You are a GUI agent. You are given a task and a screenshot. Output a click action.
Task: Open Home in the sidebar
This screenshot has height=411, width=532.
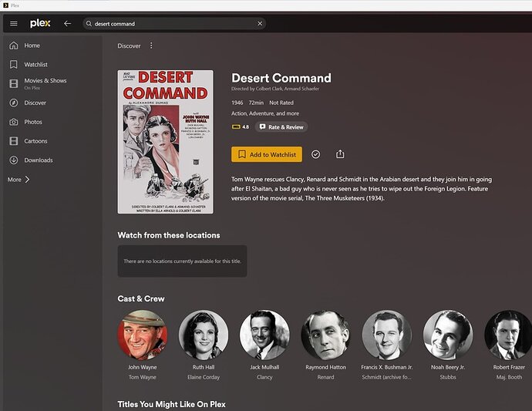pyautogui.click(x=32, y=45)
